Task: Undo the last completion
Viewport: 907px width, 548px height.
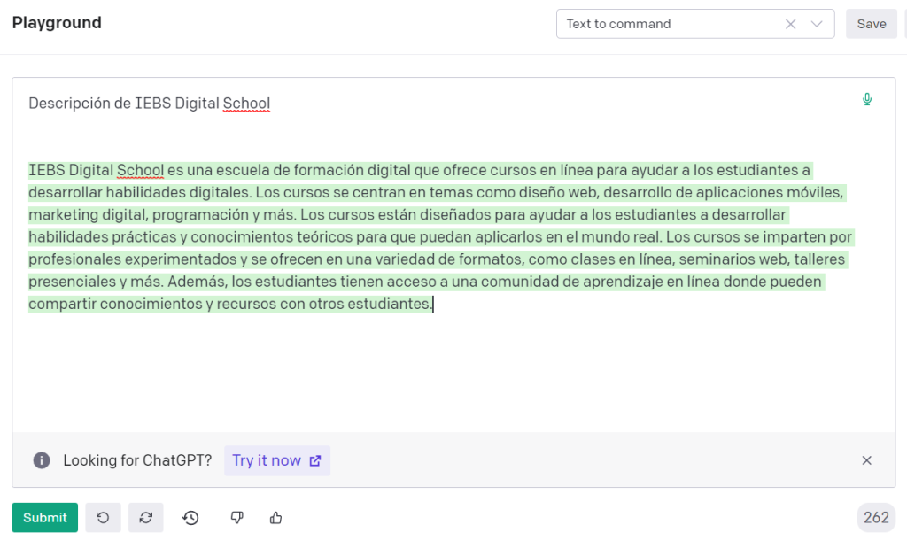Action: click(x=103, y=517)
